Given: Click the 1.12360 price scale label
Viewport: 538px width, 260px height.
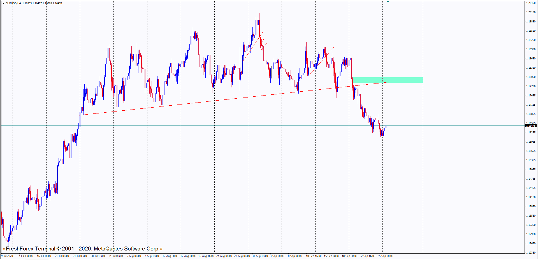Looking at the screenshot, I should point(531,252).
